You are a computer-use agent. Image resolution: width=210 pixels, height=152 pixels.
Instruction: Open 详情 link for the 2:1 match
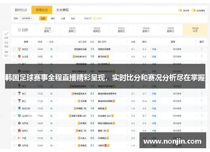pyautogui.click(x=154, y=94)
